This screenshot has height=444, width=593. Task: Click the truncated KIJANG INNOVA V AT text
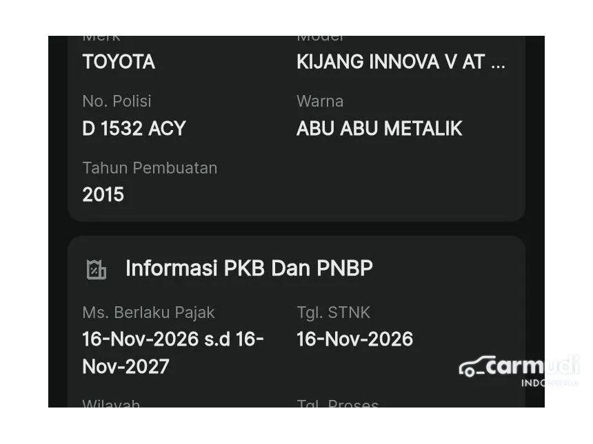401,62
